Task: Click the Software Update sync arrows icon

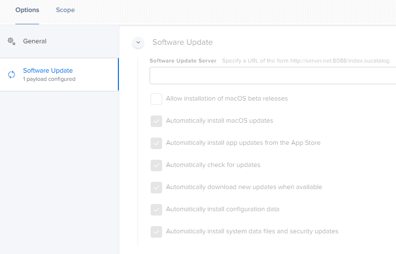Action: [12, 75]
